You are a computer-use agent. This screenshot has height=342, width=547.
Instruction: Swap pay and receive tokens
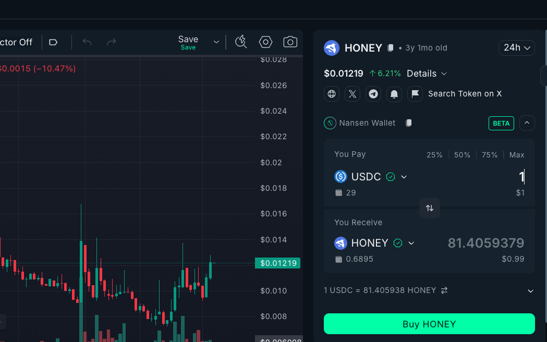(430, 208)
